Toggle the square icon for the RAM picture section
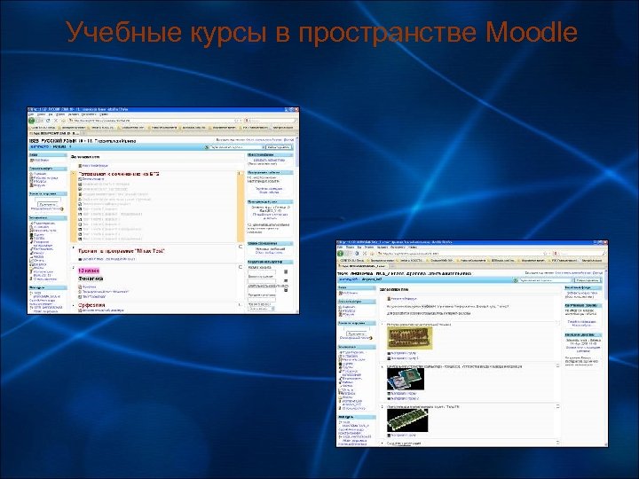Screen dimensions: 639x479 [x=558, y=406]
